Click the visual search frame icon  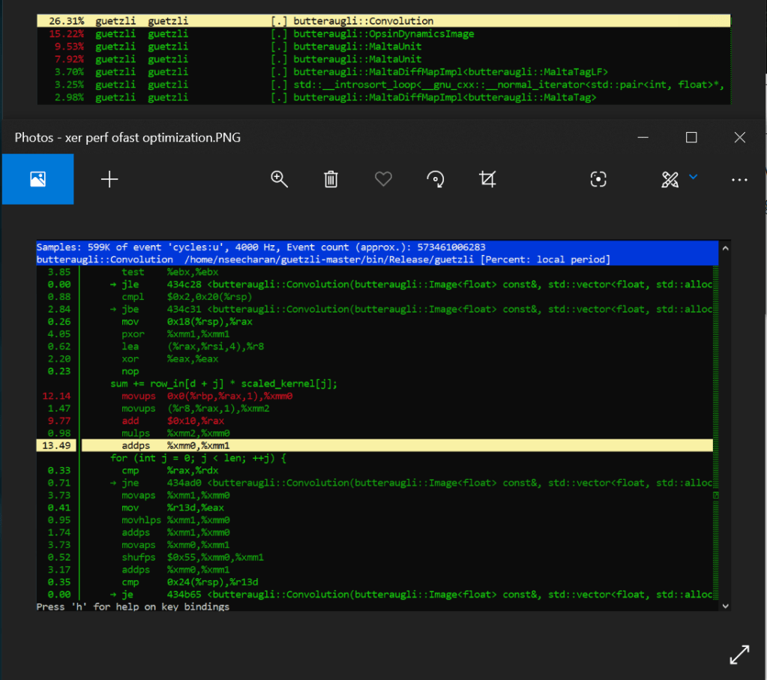coord(598,179)
